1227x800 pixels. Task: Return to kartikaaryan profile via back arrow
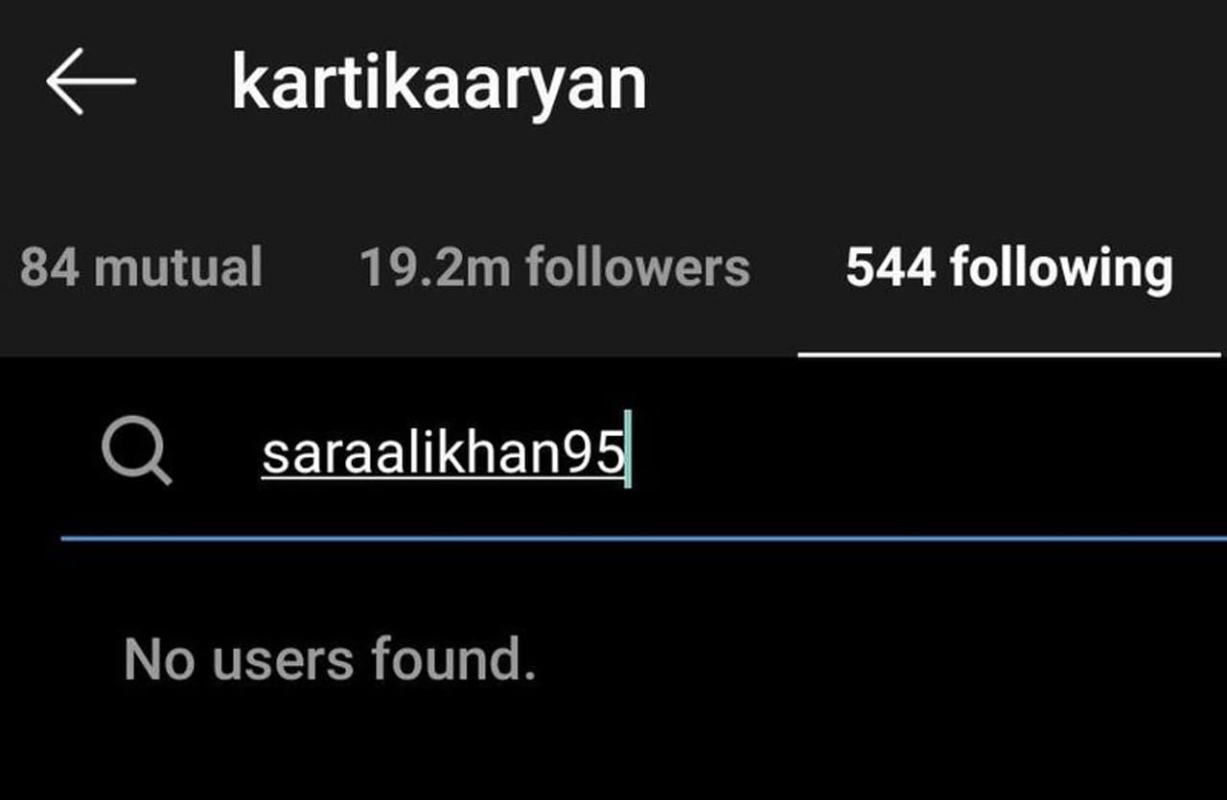(91, 81)
